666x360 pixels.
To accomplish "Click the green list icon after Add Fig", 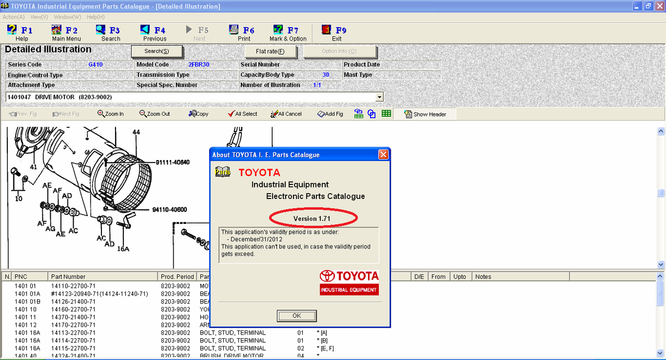I will tap(358, 114).
